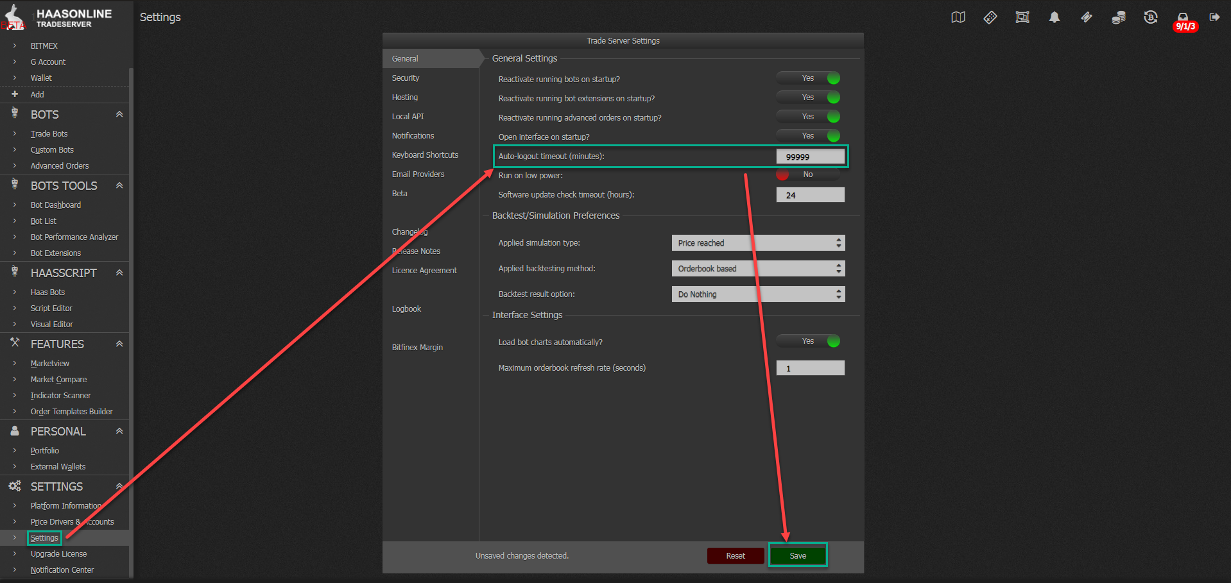
Task: Collapse the PERSONAL section chevron
Action: click(x=119, y=430)
